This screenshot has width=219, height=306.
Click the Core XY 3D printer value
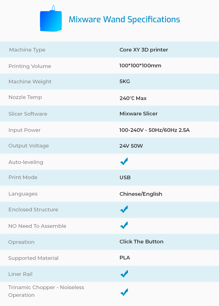(144, 50)
